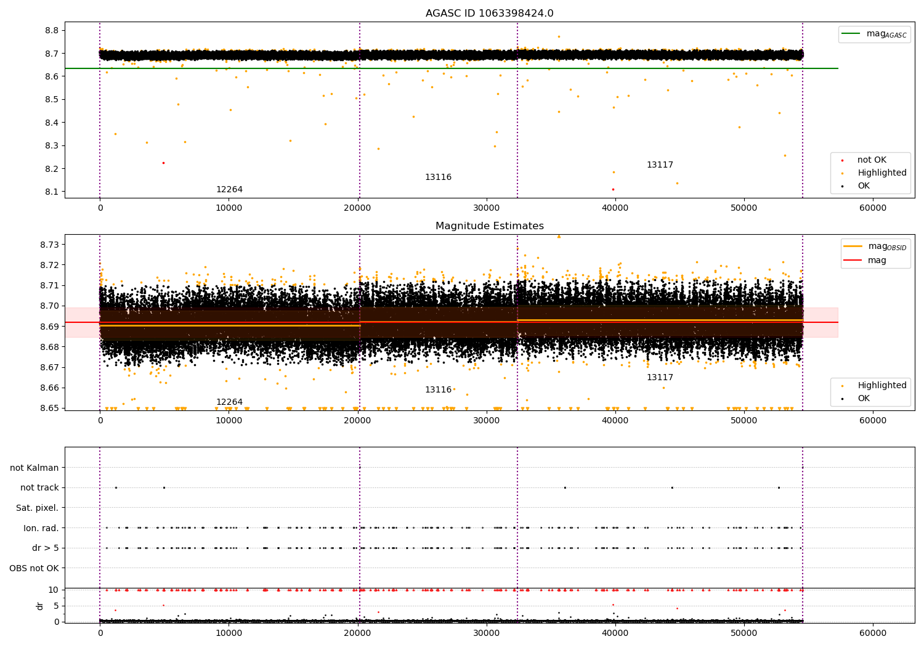
Task: Click x-axis tick 50000 under middle plot
Action: tap(744, 421)
